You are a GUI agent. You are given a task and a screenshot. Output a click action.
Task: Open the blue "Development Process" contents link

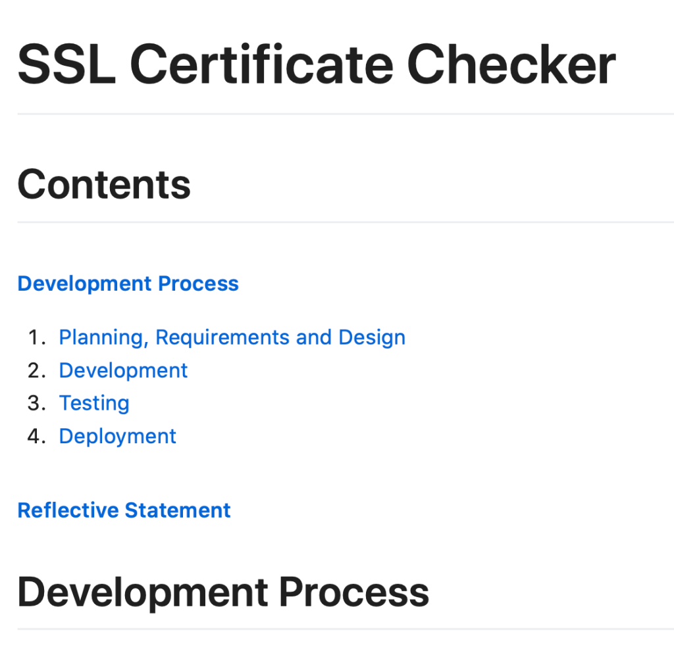tap(128, 283)
